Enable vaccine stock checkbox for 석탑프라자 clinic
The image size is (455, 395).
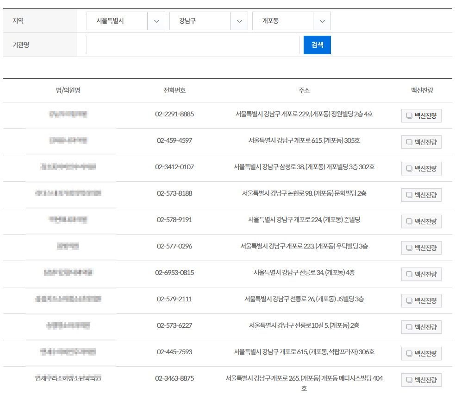[421, 353]
